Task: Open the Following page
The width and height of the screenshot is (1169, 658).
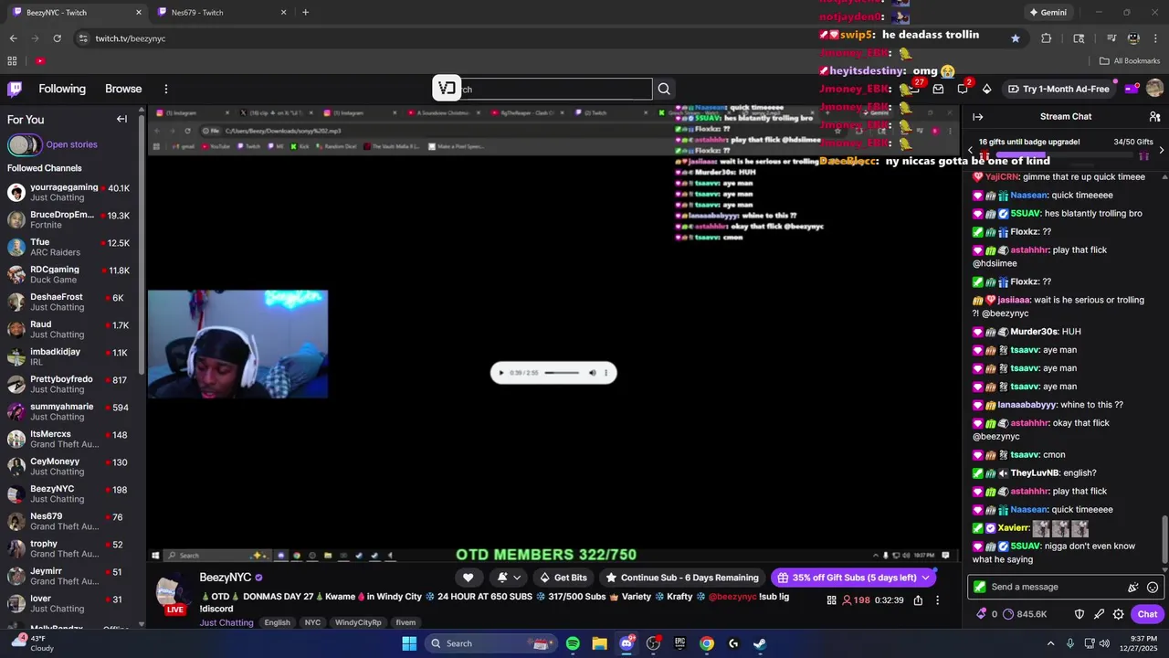Action: coord(62,89)
